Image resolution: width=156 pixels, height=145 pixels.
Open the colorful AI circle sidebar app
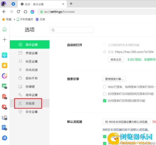coord(4,76)
